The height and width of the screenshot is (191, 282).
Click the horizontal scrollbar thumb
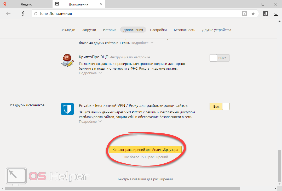point(122,188)
